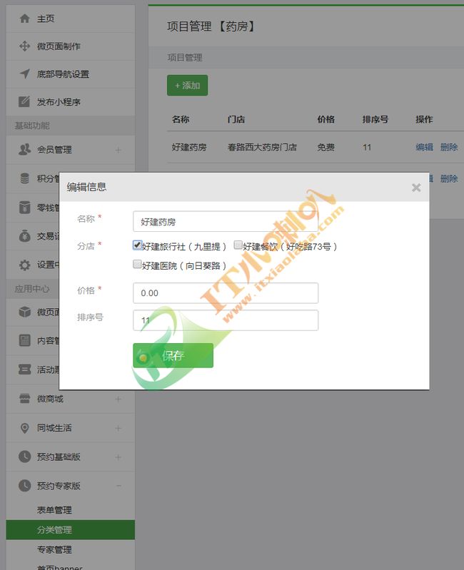
Task: Open 专家管理 submenu item
Action: 71,549
